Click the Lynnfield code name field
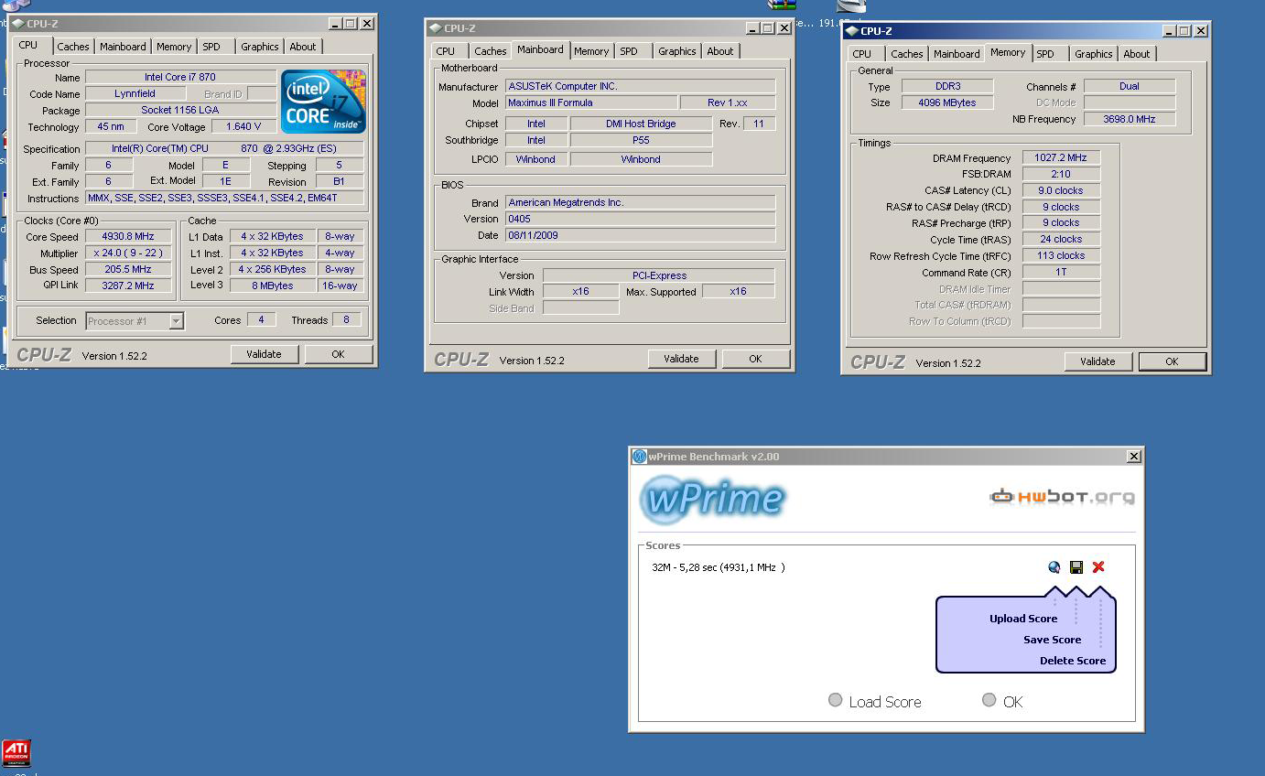Image resolution: width=1265 pixels, height=776 pixels. click(x=135, y=93)
